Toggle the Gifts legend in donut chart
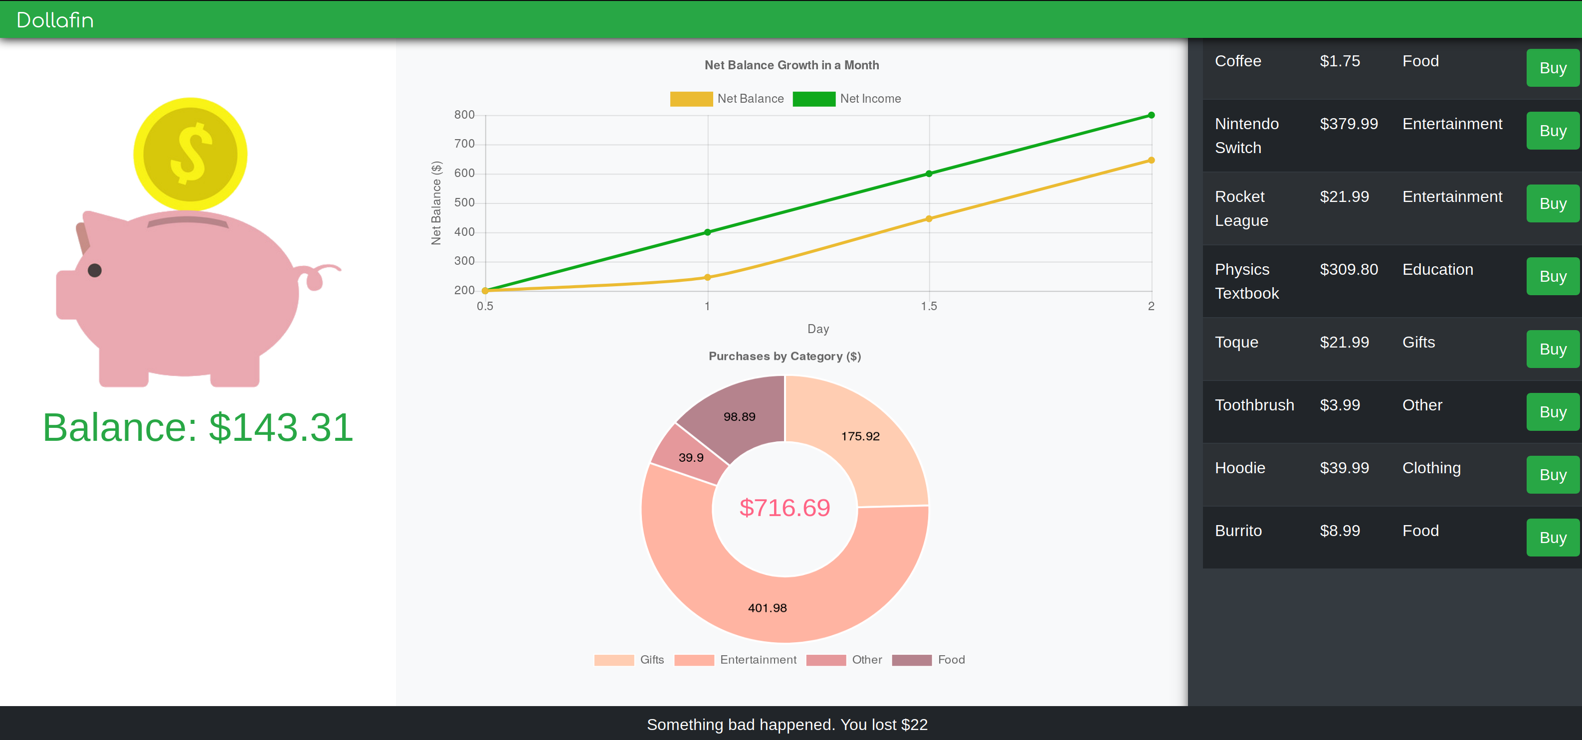Screen dimensions: 1582x740 click(x=629, y=660)
